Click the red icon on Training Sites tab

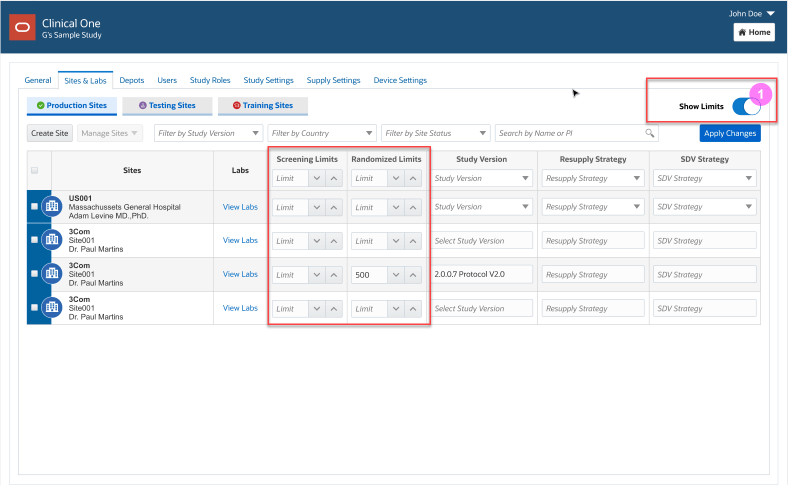click(236, 105)
